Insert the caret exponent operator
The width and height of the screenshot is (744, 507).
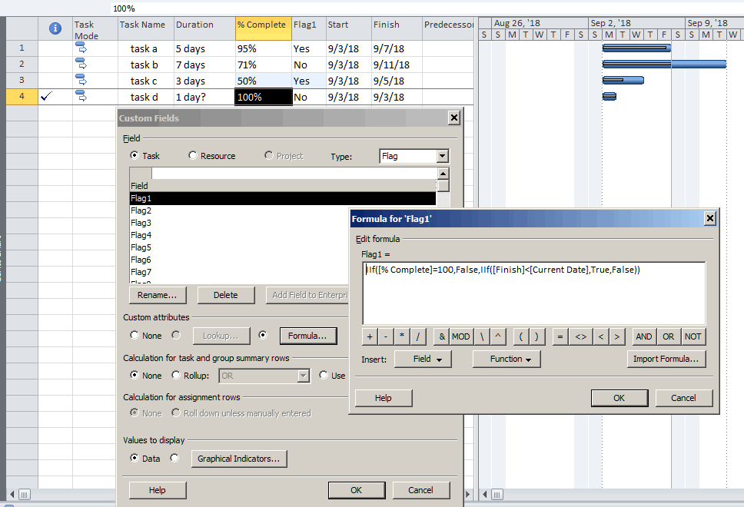(x=498, y=336)
